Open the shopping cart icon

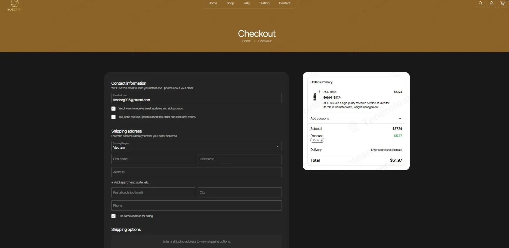tap(502, 3)
